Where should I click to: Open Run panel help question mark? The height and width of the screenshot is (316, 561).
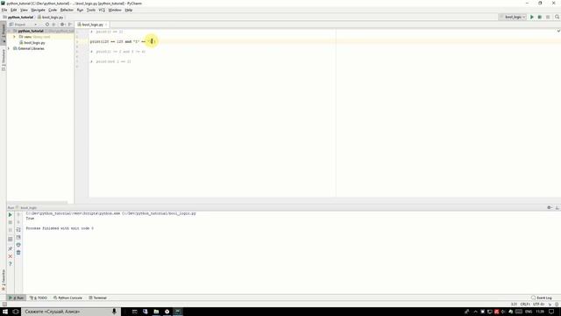point(10,264)
